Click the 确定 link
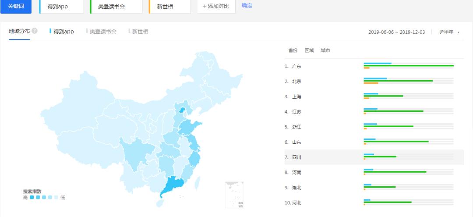This screenshot has height=217, width=473. (247, 6)
